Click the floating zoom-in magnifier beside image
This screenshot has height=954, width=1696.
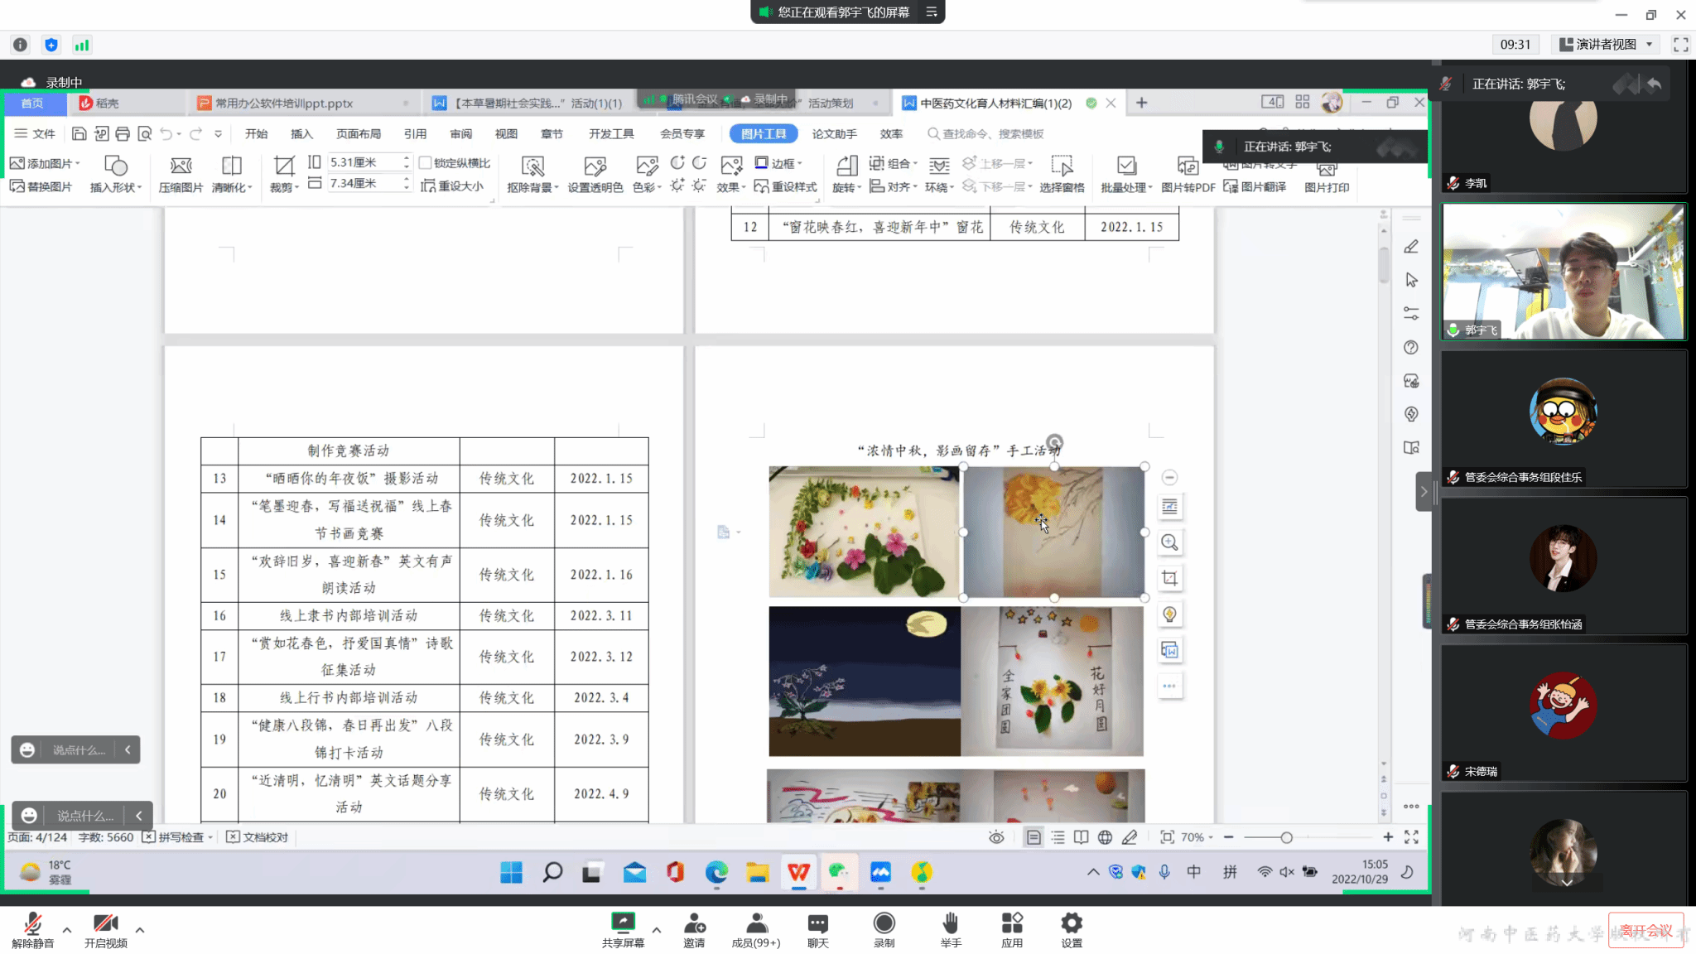click(1169, 542)
